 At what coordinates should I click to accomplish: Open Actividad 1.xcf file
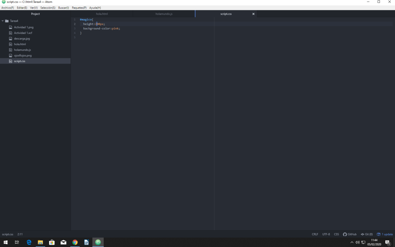(23, 33)
